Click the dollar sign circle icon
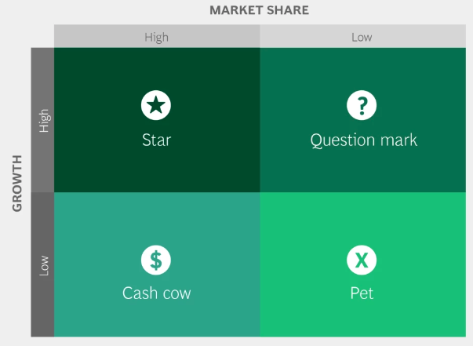Viewport: 473px width, 346px height. pyautogui.click(x=156, y=260)
